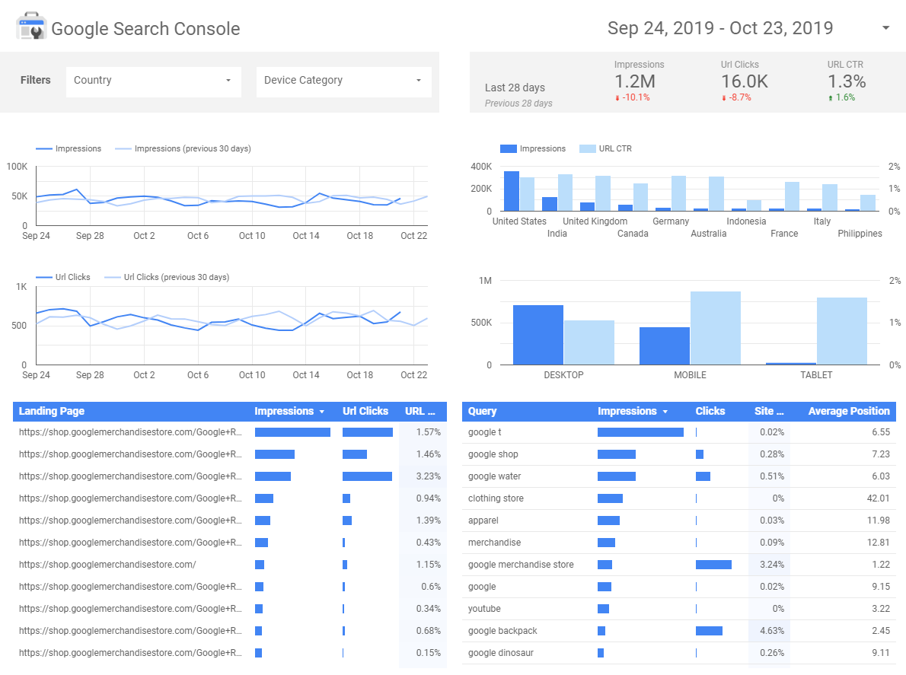Click the landing page row with 0.15% CTR
Image resolution: width=906 pixels, height=675 pixels.
pos(229,652)
